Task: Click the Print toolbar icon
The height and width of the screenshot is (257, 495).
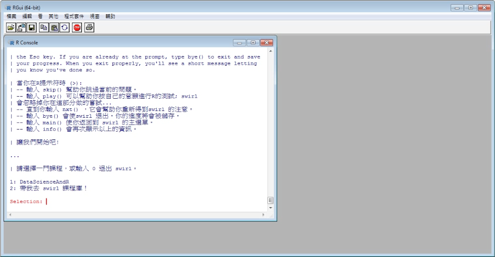Action: 89,28
